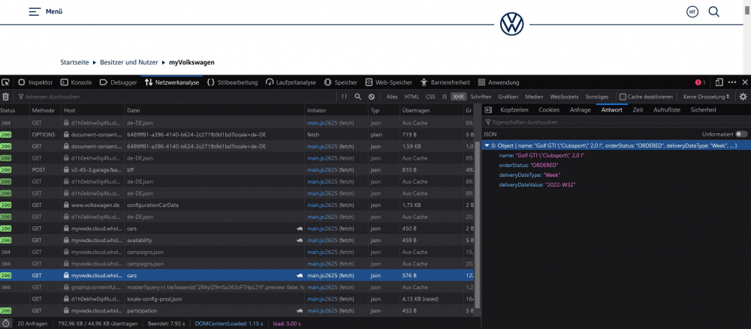Image resolution: width=751 pixels, height=329 pixels.
Task: Open request blocking icon
Action: pyautogui.click(x=371, y=97)
